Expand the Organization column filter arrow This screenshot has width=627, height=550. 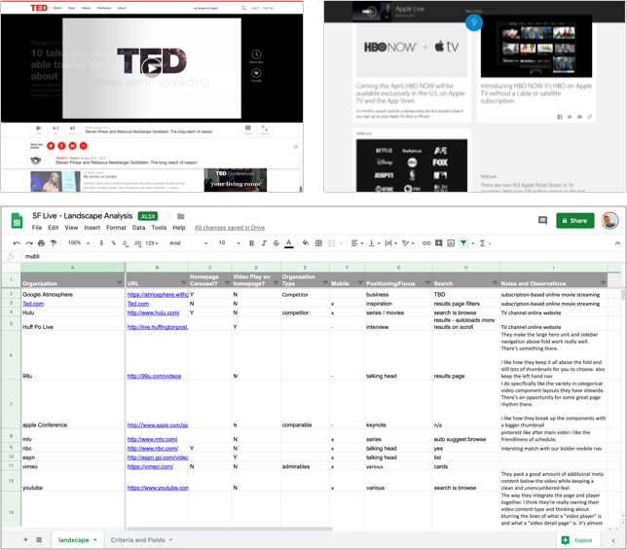coord(121,283)
